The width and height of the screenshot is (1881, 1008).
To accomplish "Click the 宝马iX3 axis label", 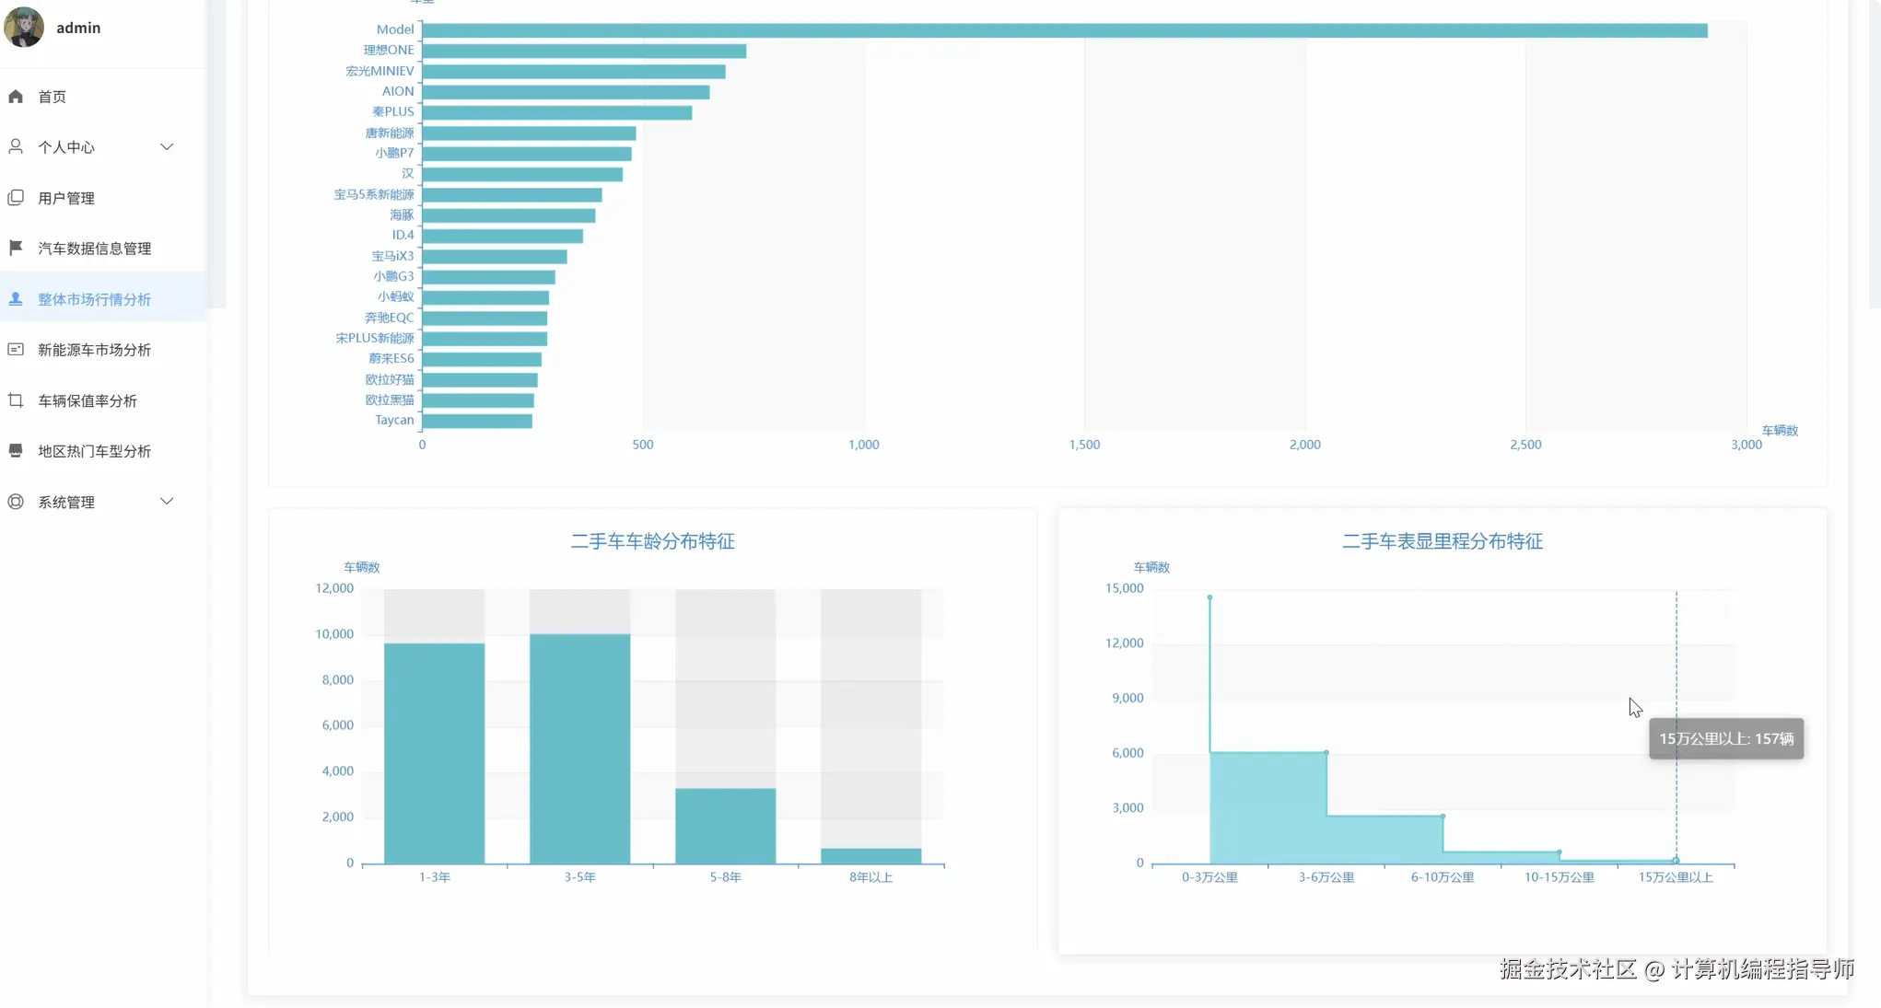I will pyautogui.click(x=392, y=256).
